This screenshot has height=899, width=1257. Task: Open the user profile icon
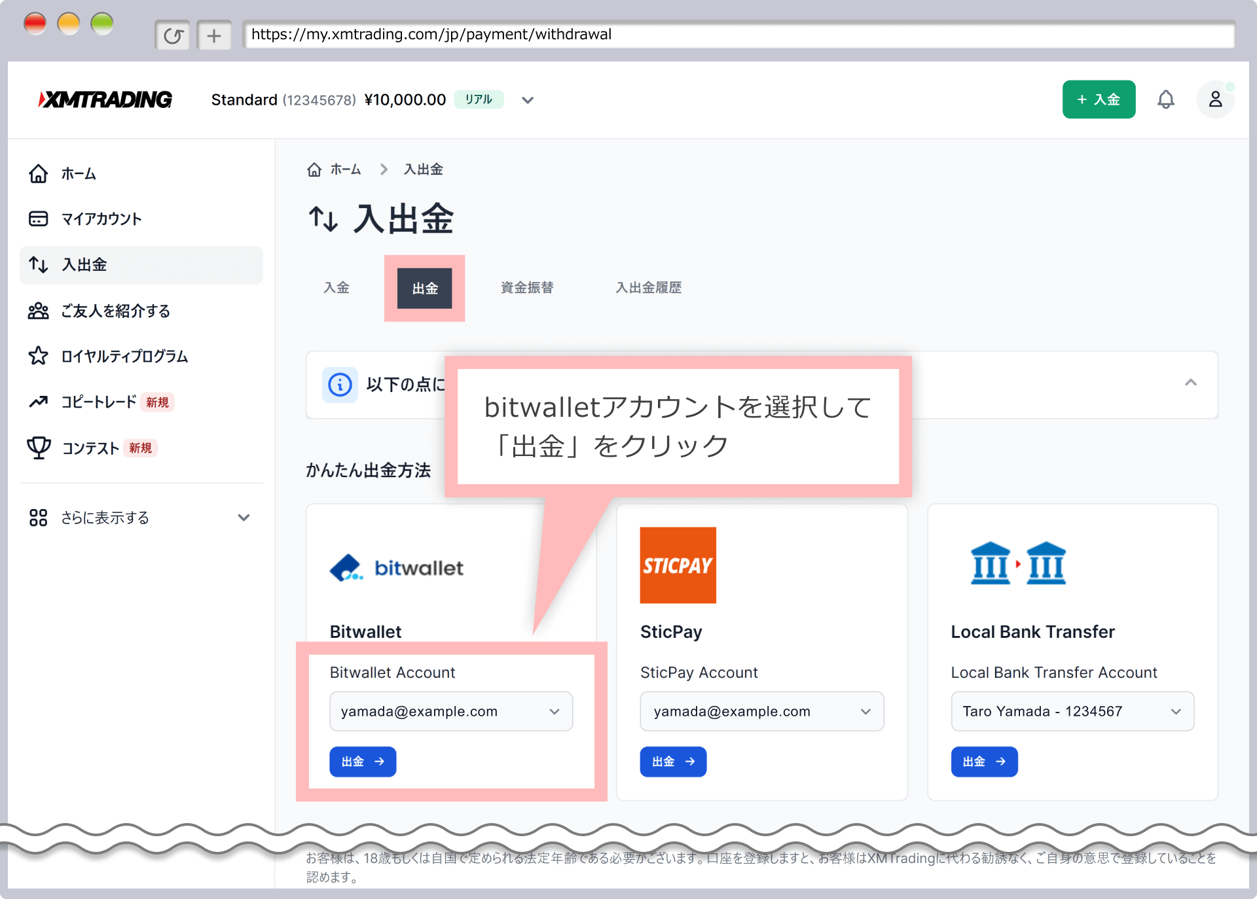coord(1215,99)
